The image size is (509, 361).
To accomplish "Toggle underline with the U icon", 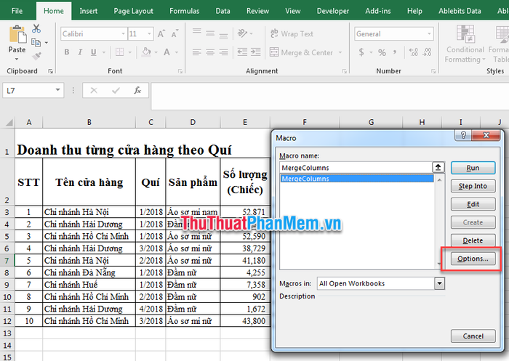I will point(94,52).
